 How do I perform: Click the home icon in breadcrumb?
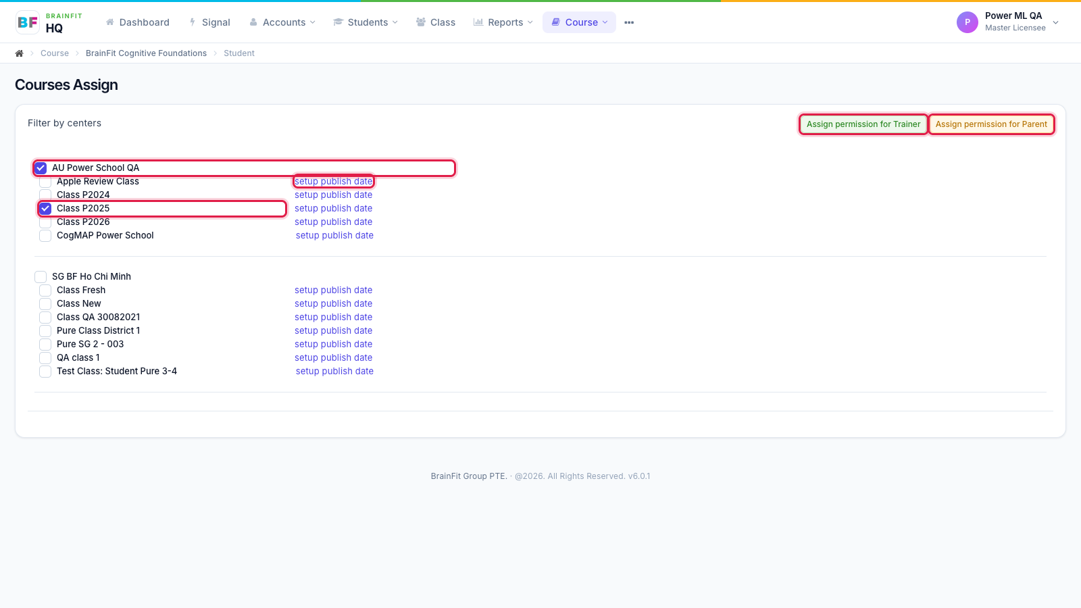(20, 53)
